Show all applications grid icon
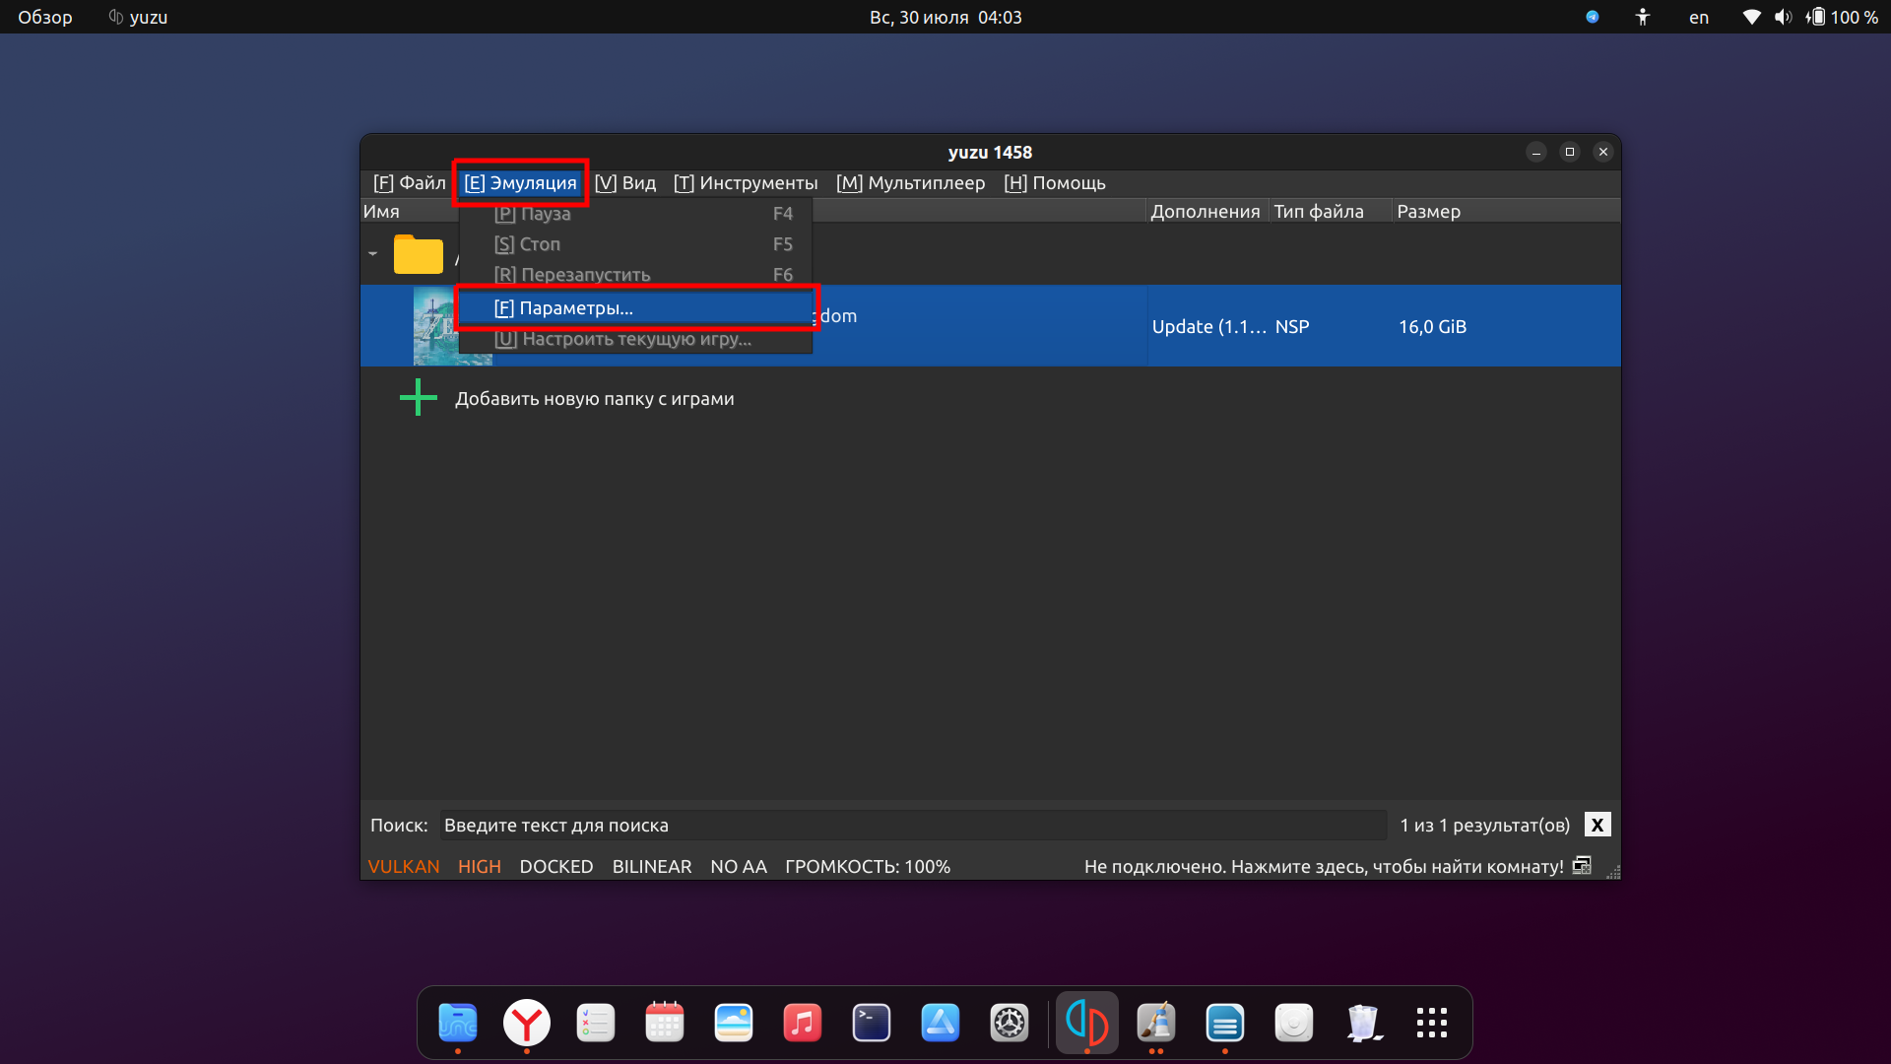Viewport: 1891px width, 1064px height. coord(1432,1023)
